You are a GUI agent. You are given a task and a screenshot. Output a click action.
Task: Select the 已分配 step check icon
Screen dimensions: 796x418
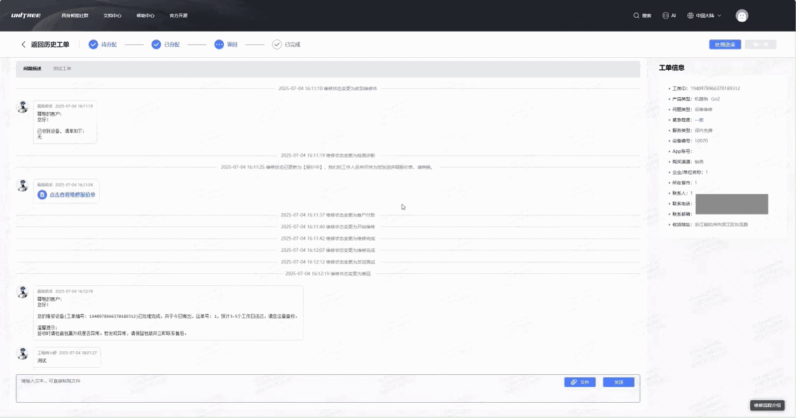156,44
